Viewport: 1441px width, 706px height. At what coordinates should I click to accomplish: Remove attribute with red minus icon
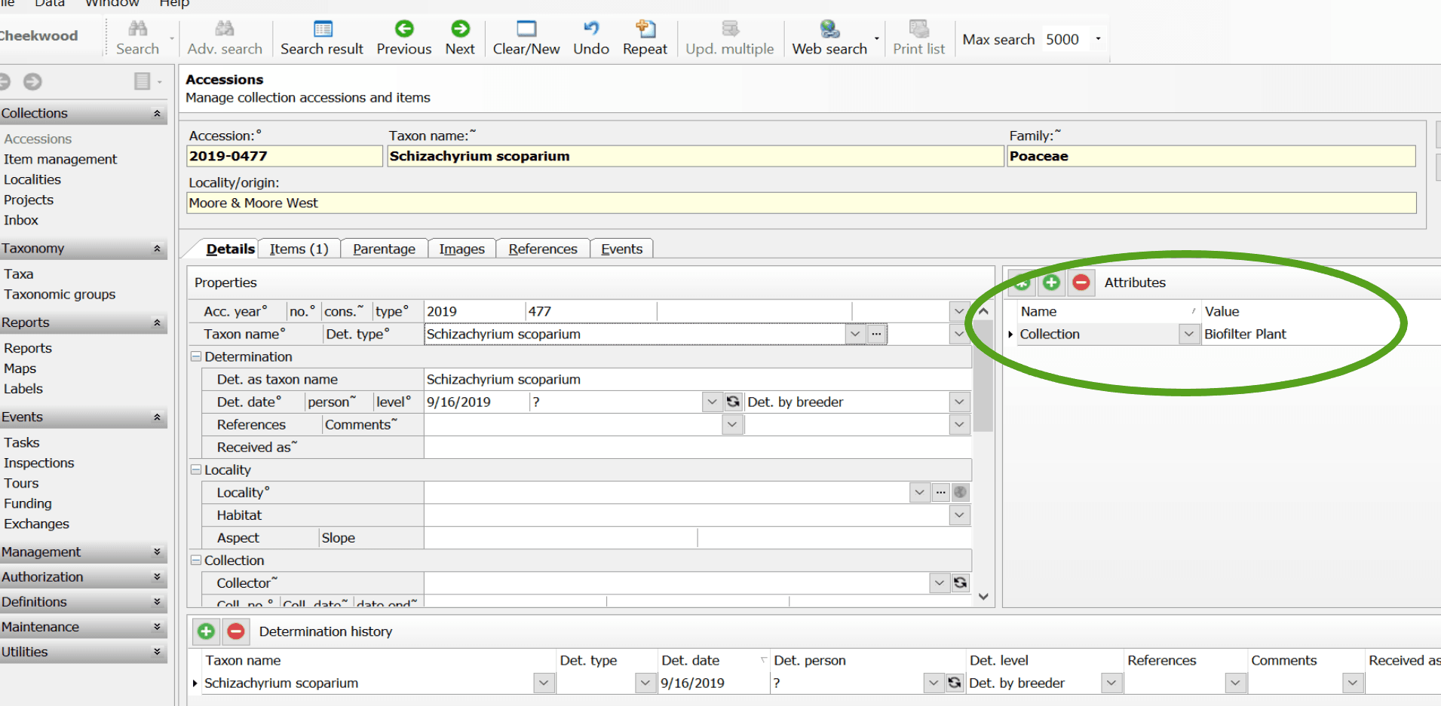coord(1081,283)
